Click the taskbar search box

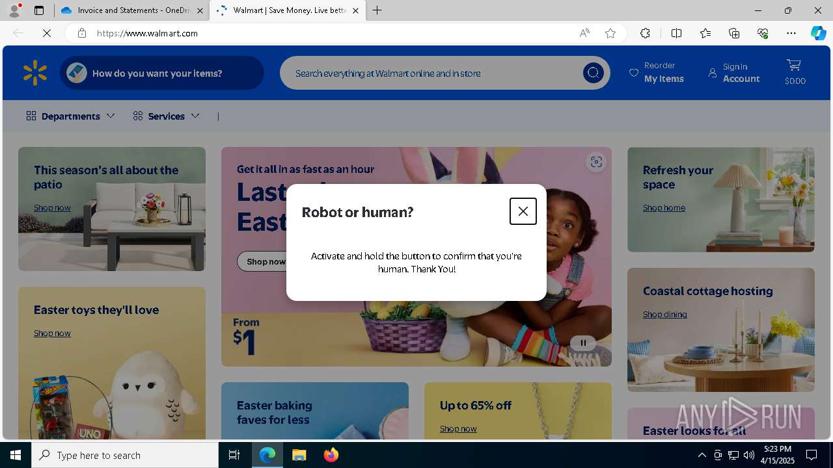[x=125, y=455]
